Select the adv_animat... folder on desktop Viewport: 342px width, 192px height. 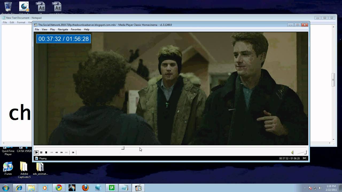click(40, 169)
